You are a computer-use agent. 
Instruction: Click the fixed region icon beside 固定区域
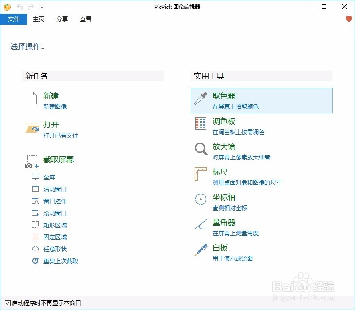tap(35, 237)
